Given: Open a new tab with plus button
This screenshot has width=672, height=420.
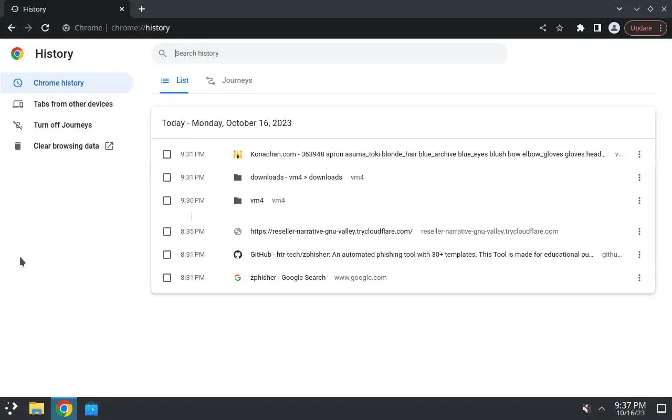Looking at the screenshot, I should pyautogui.click(x=142, y=9).
